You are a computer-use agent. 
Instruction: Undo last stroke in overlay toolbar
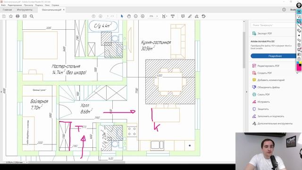[x=299, y=40]
